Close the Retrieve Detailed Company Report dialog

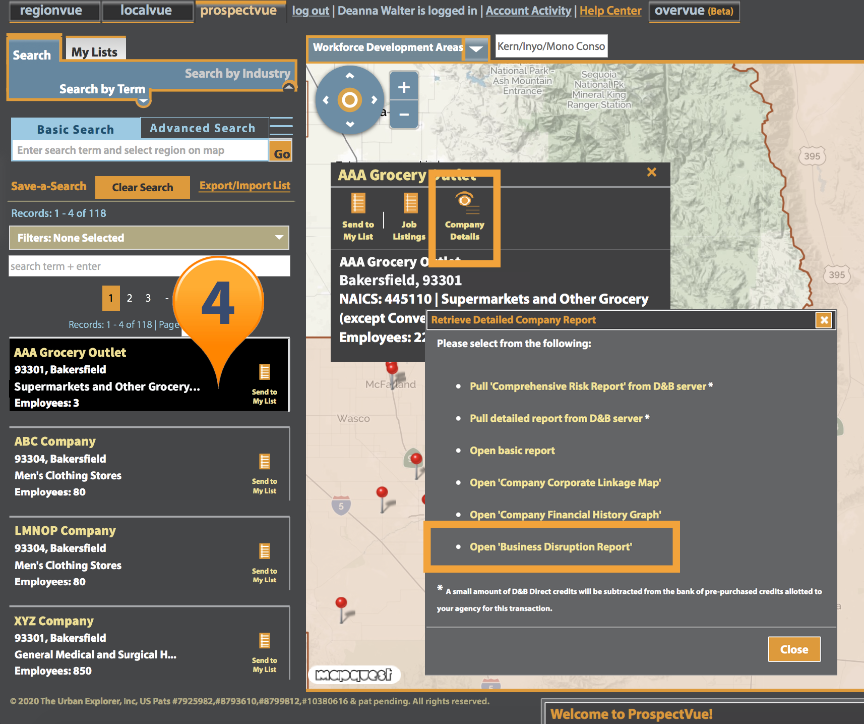click(824, 320)
